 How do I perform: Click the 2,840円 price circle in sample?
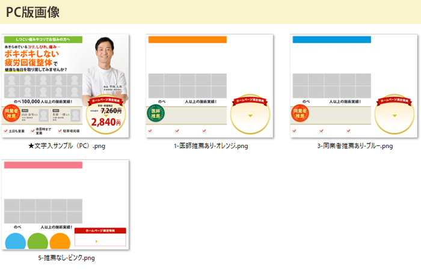click(x=106, y=114)
